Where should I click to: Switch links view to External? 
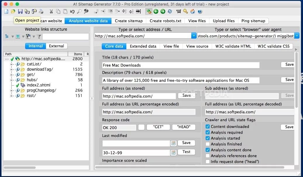(56, 46)
